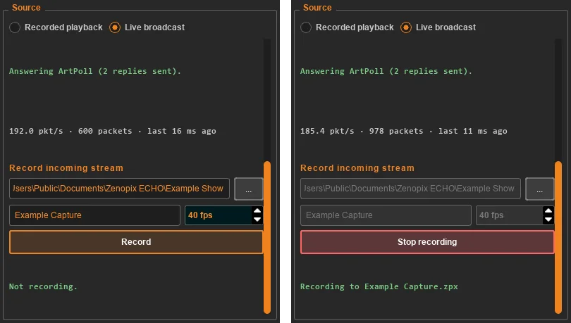Image resolution: width=571 pixels, height=323 pixels.
Task: Click orange scrollbar thumb in the Record panel
Action: pyautogui.click(x=267, y=237)
